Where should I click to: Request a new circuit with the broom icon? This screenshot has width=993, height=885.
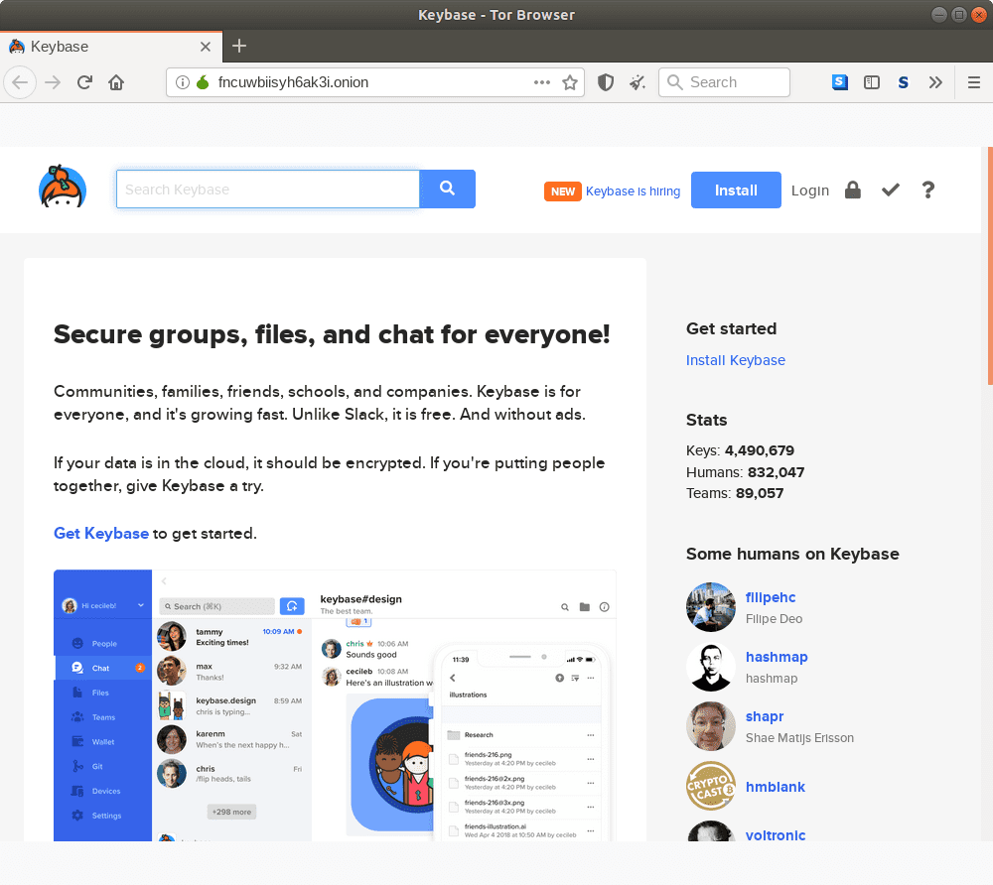(637, 82)
